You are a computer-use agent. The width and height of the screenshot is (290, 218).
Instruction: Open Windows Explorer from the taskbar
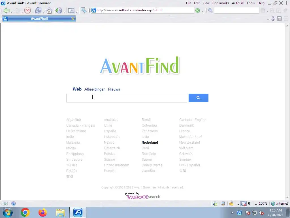coord(60,212)
